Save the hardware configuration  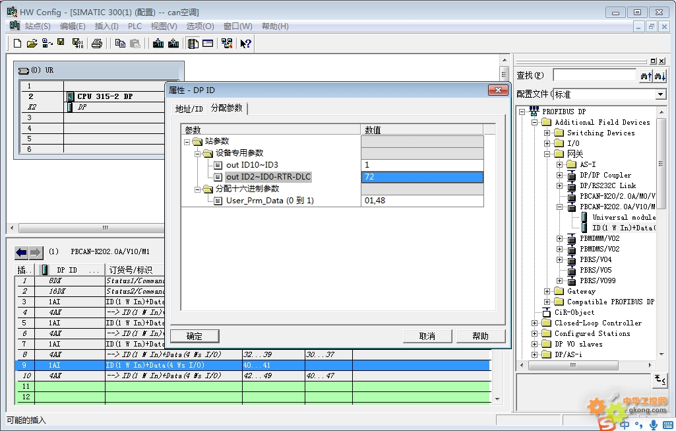(x=61, y=42)
